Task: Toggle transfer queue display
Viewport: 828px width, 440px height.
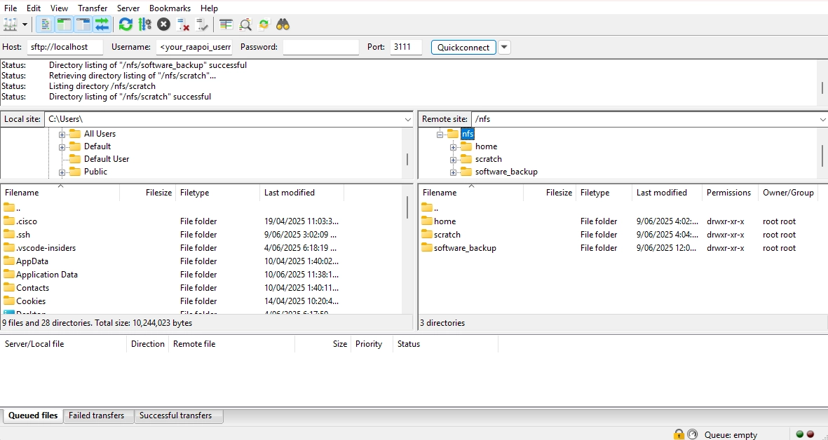Action: 102,25
